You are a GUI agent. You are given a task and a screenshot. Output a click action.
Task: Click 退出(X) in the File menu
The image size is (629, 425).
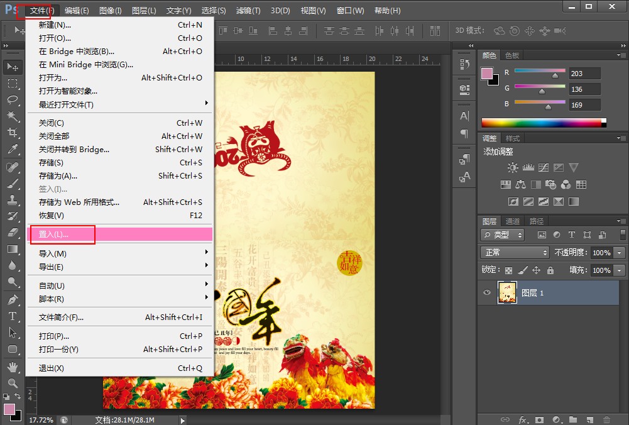pos(119,368)
